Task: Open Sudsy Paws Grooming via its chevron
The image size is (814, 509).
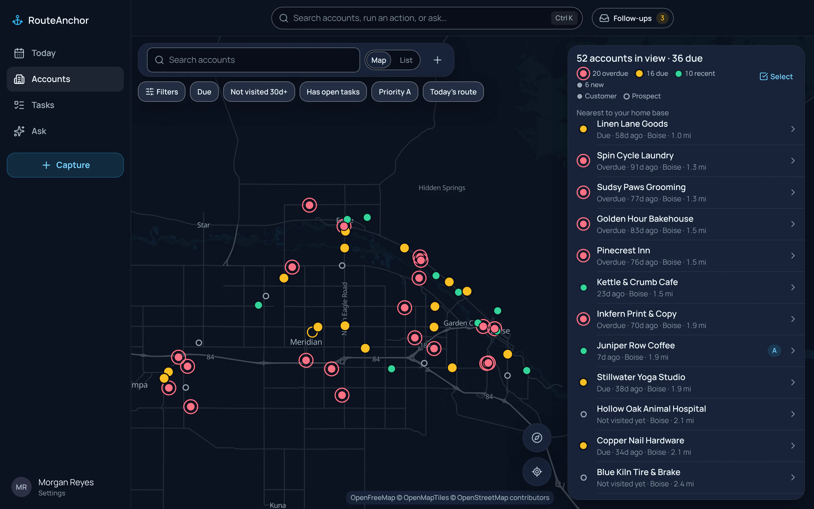Action: 793,192
